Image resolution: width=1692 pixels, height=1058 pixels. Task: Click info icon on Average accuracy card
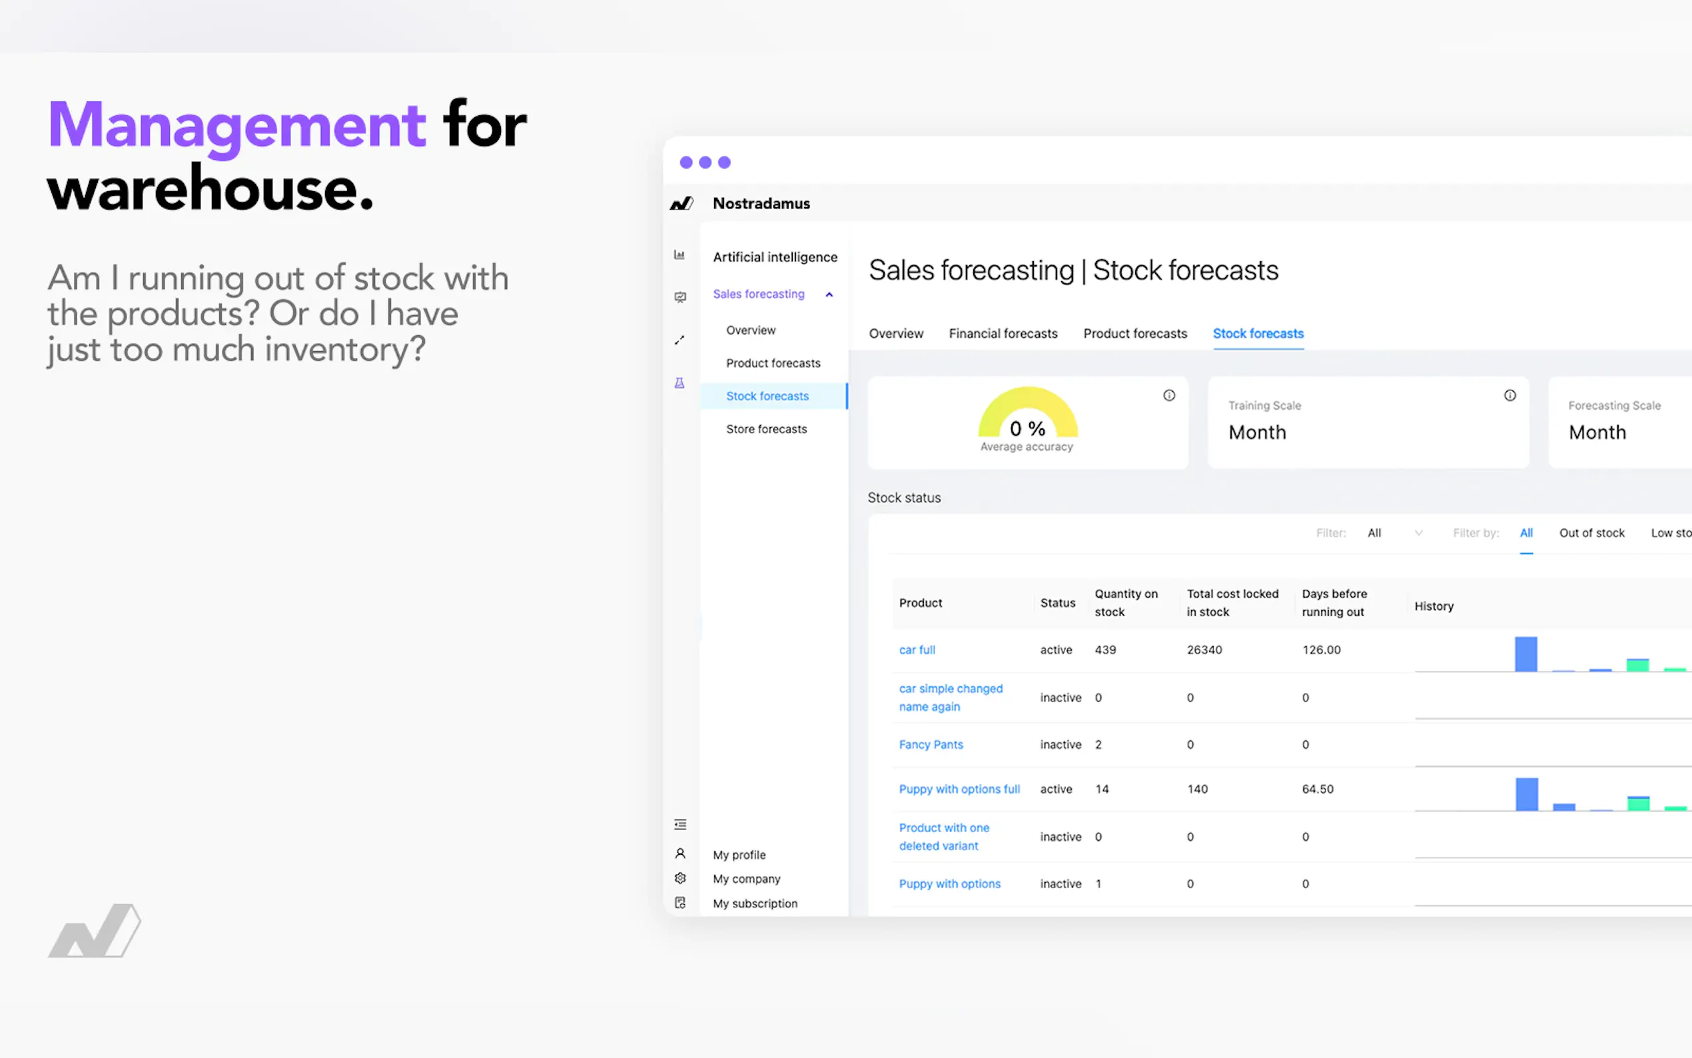1169,395
